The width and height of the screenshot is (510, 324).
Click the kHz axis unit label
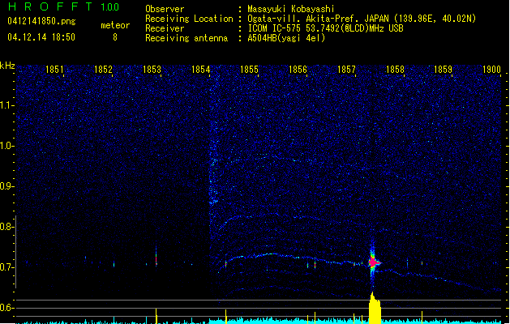[x=7, y=66]
